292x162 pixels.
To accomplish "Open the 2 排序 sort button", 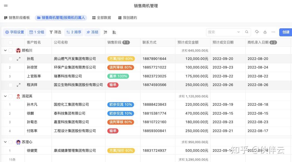I will tap(74, 32).
